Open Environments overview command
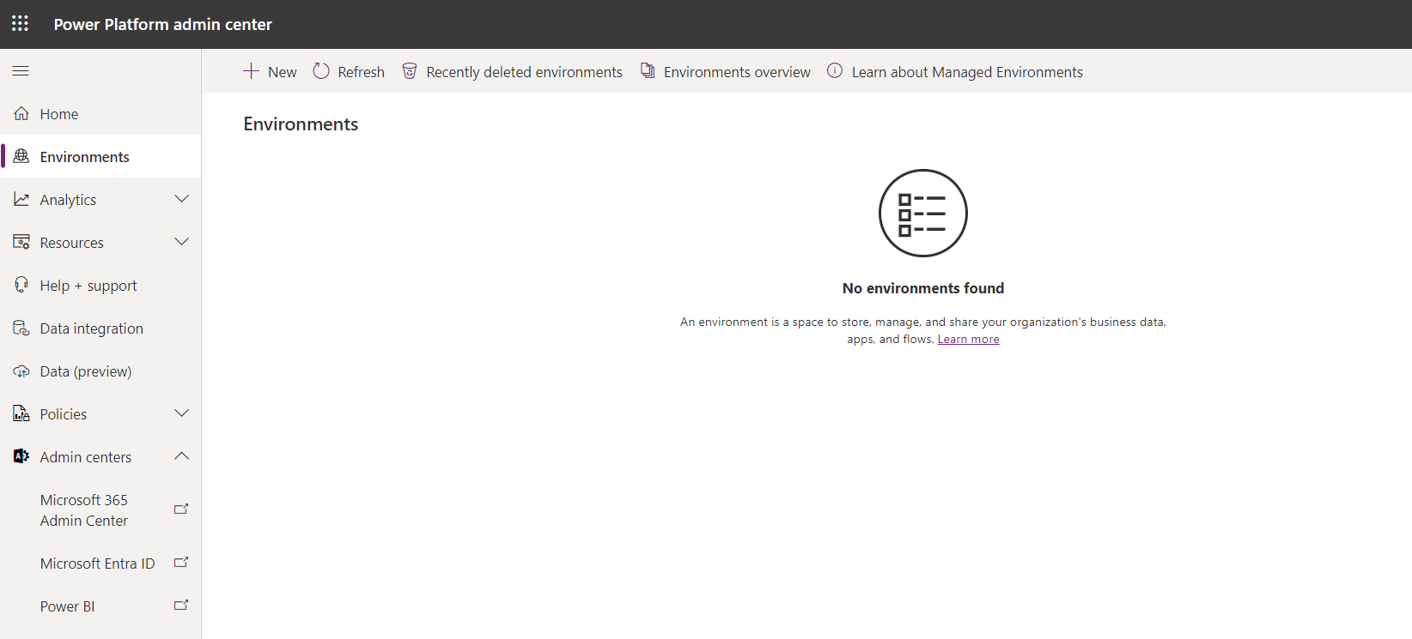Image resolution: width=1412 pixels, height=639 pixels. (725, 71)
